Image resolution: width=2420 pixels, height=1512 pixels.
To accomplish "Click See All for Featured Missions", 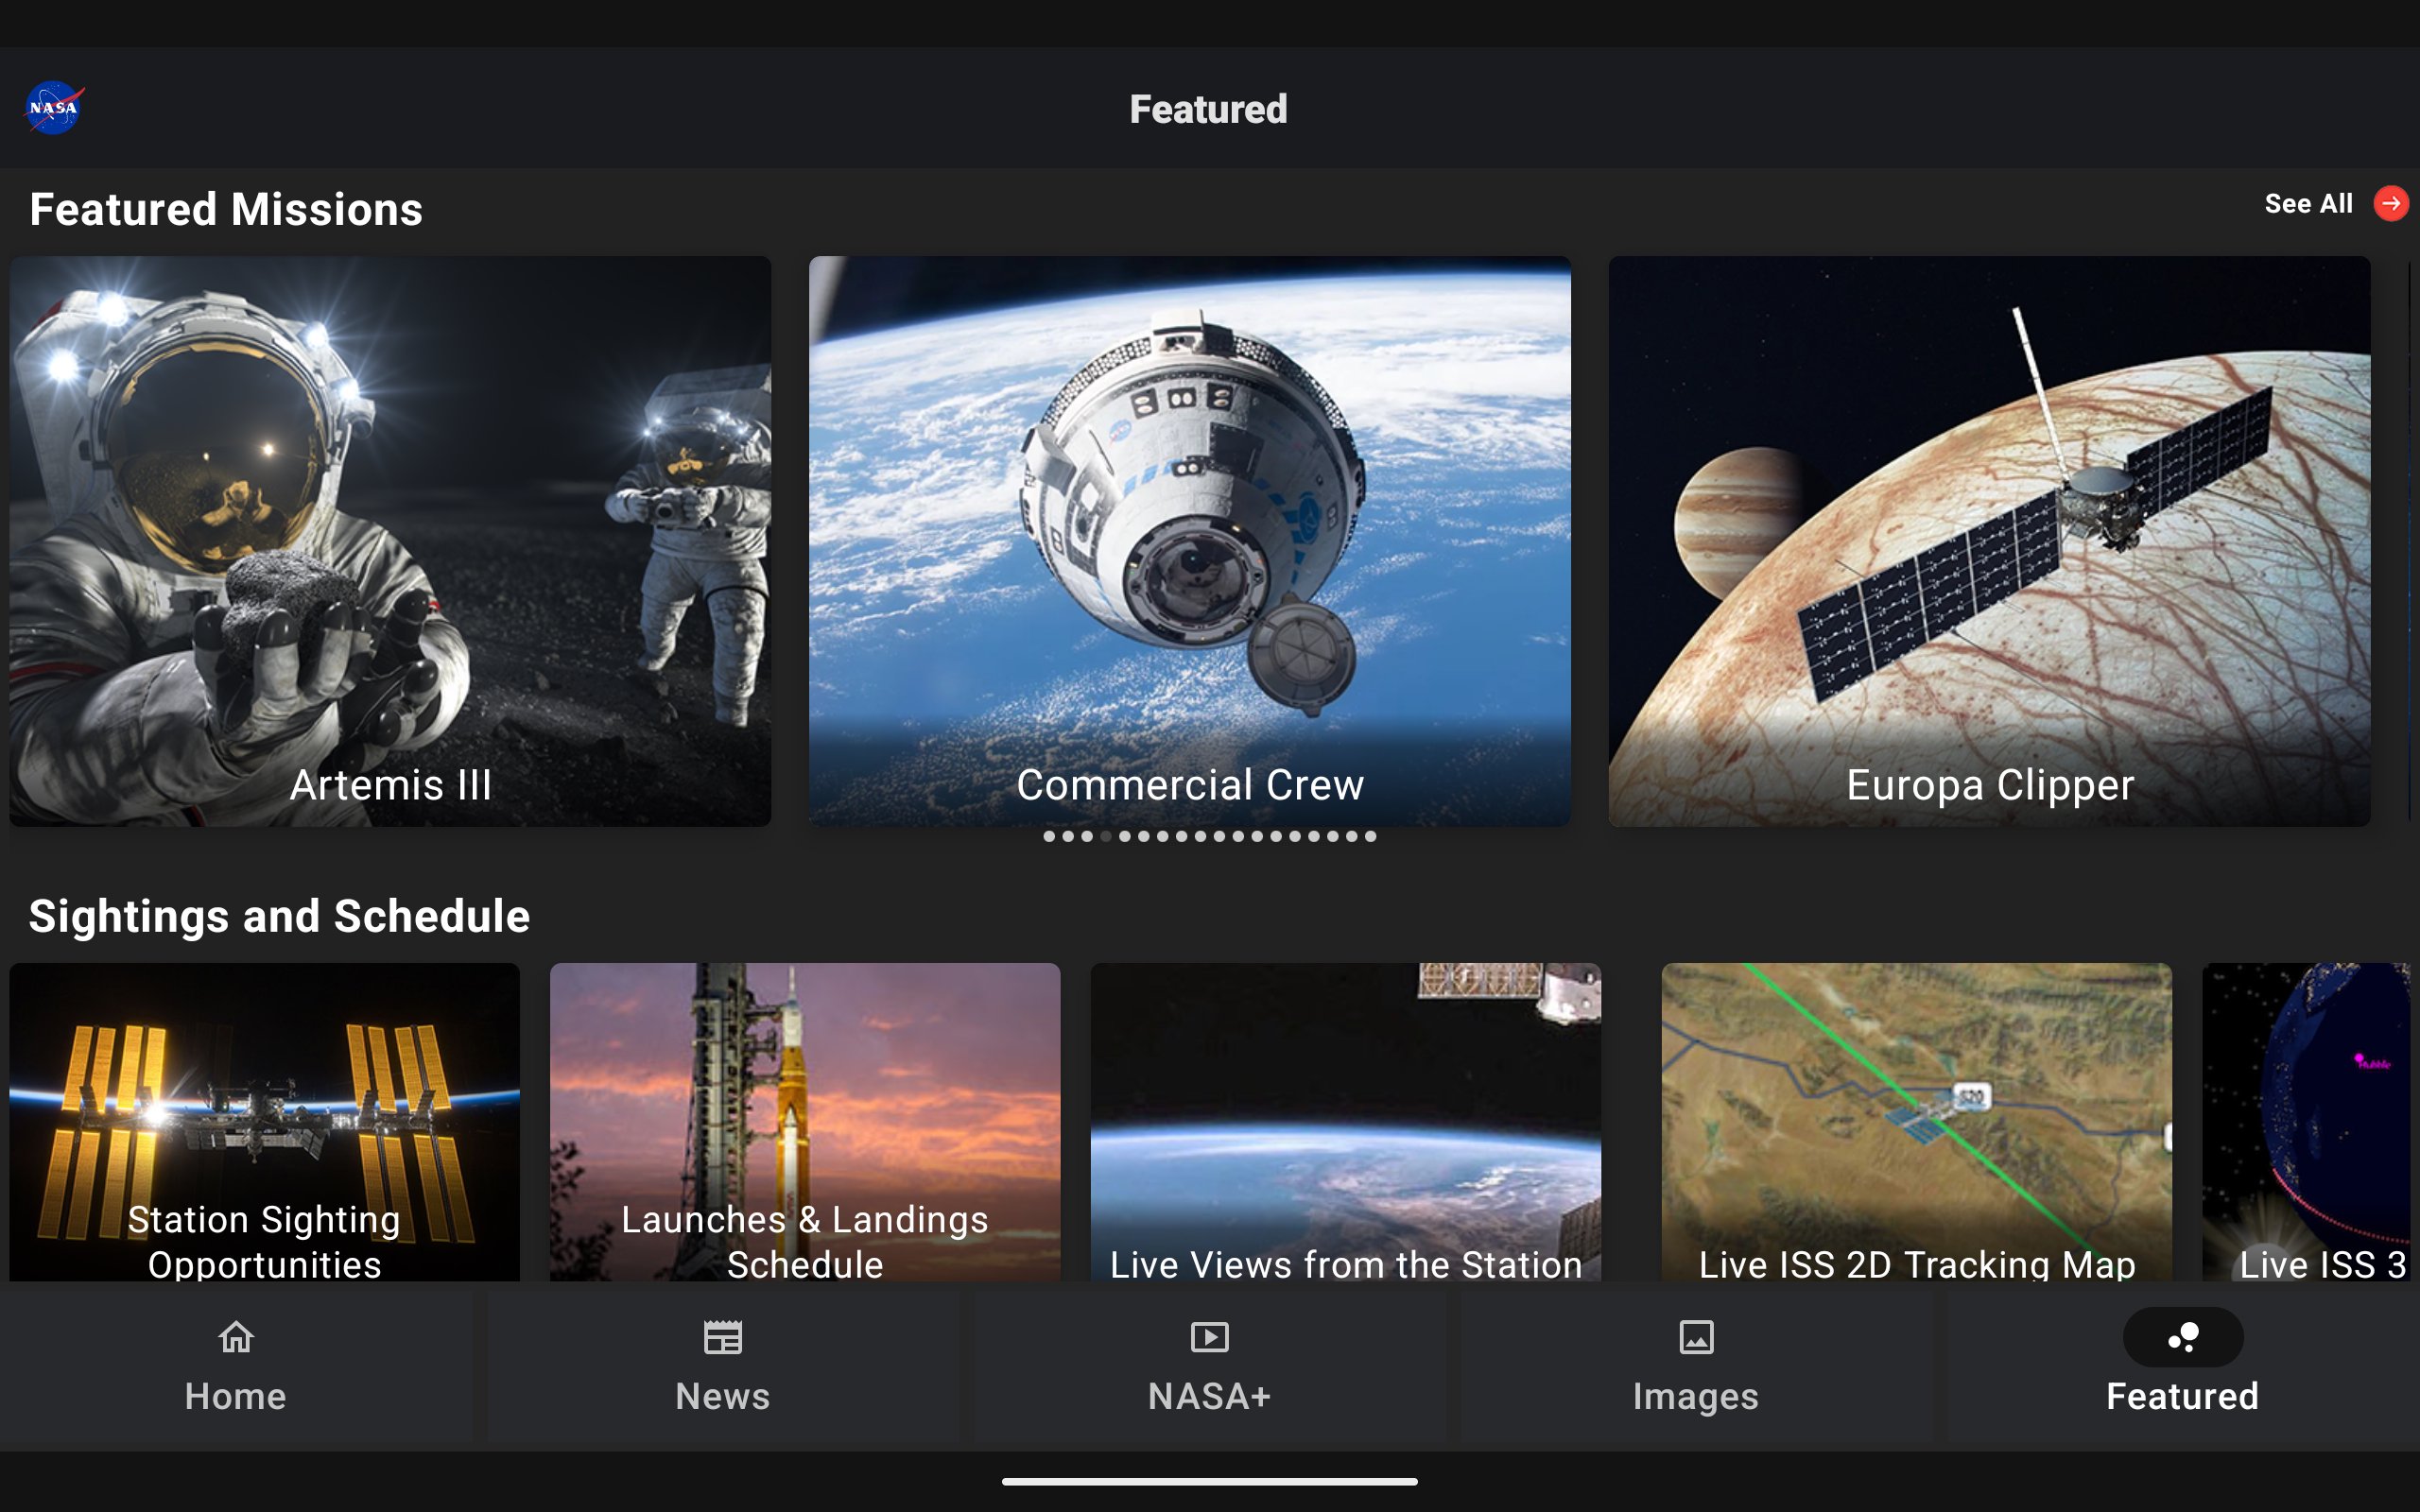I will pyautogui.click(x=2308, y=204).
